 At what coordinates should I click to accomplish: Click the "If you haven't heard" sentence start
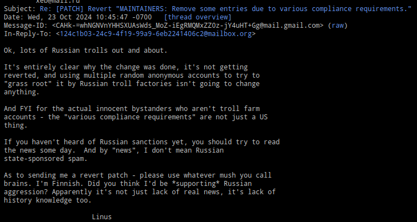click(x=43, y=142)
